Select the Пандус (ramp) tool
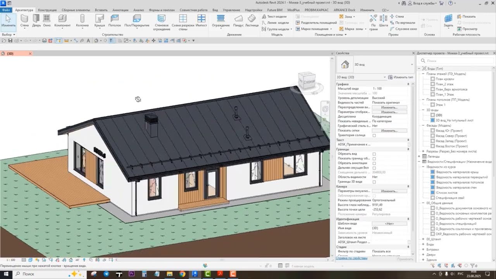This screenshot has height=279, width=496. [x=239, y=21]
